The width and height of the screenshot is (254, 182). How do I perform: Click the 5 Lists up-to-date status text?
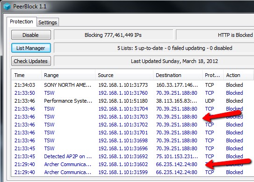(175, 48)
